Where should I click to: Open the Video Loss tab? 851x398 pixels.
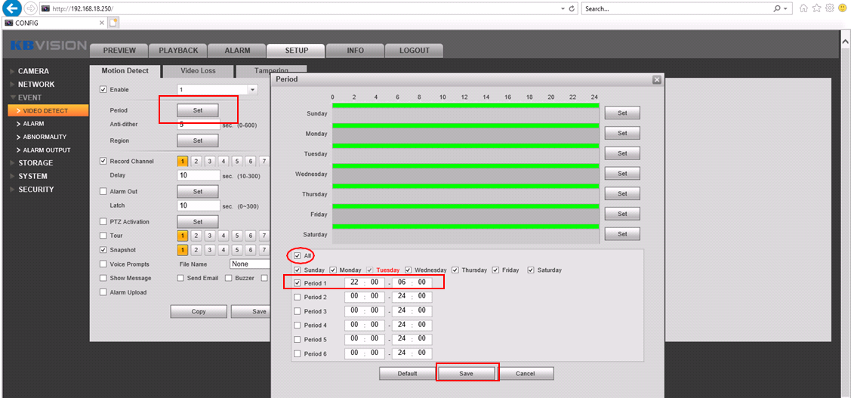(x=198, y=71)
